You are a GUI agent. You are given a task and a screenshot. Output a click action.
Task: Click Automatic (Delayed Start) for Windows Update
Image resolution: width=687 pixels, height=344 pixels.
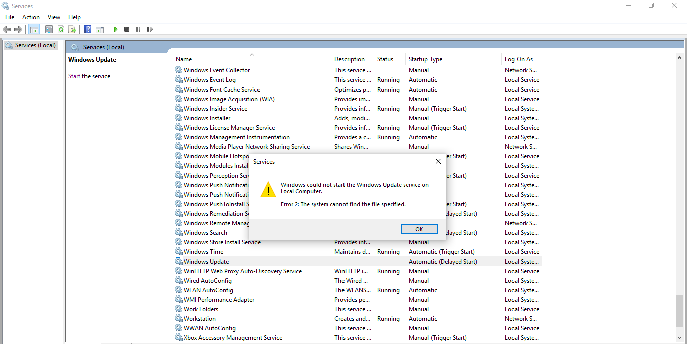[443, 262]
